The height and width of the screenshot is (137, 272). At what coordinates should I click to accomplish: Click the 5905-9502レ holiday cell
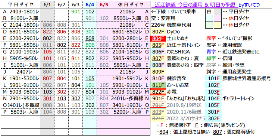(x=127, y=59)
